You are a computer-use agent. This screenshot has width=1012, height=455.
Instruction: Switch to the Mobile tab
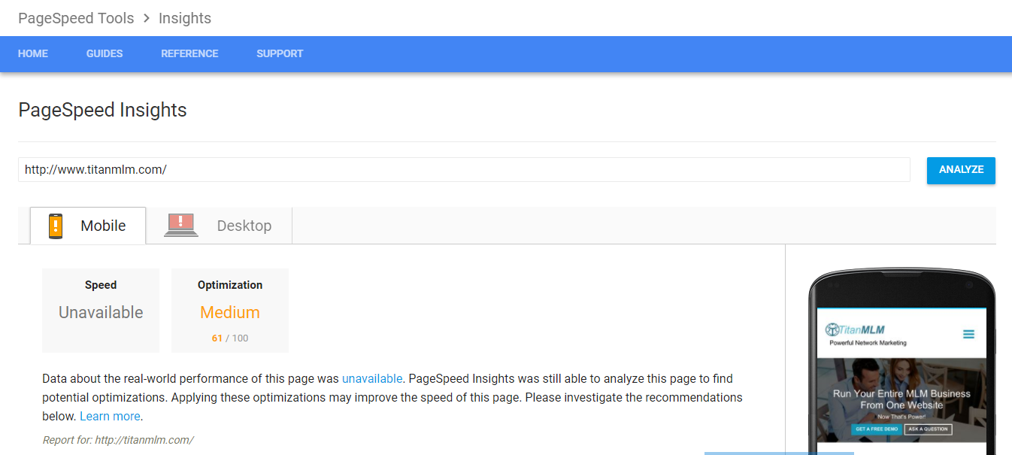(88, 226)
